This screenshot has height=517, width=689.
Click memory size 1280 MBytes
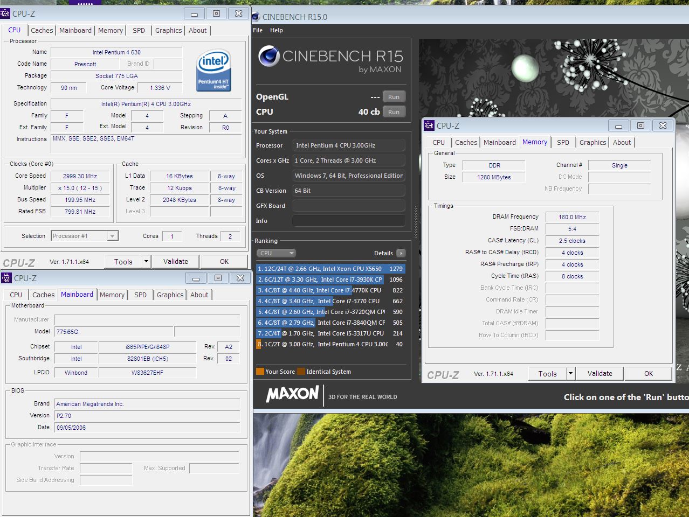(493, 177)
